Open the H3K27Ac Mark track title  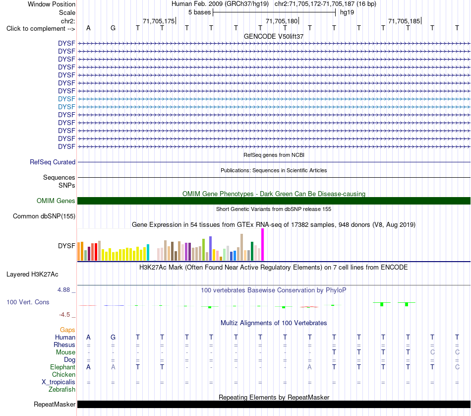click(x=274, y=268)
